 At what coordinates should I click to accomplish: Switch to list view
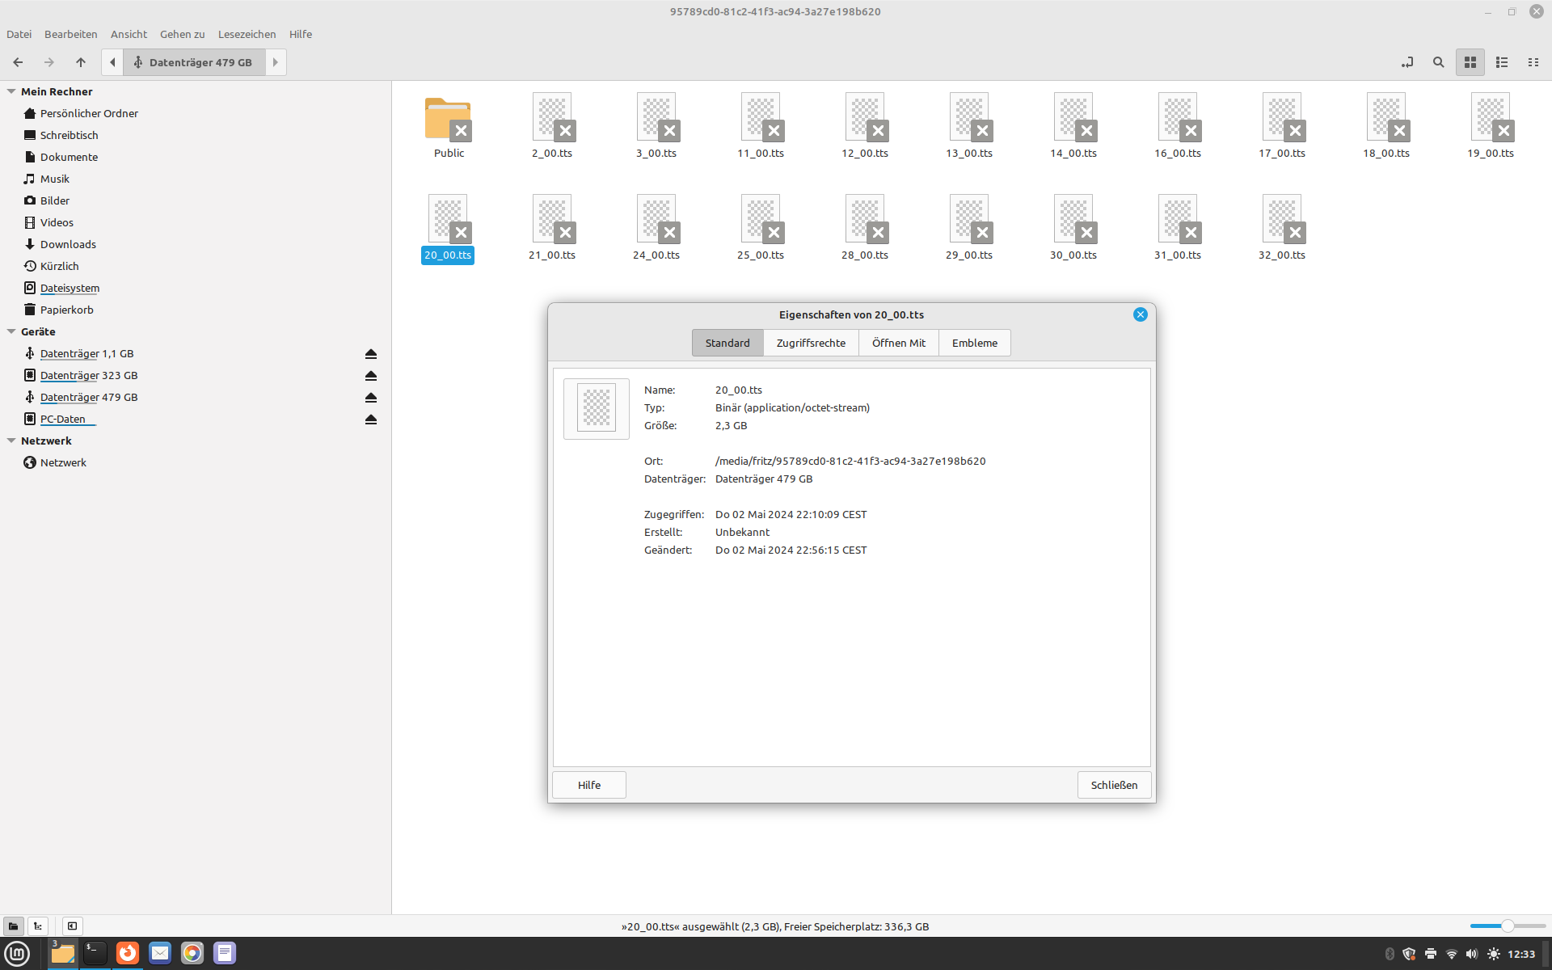tap(1502, 62)
